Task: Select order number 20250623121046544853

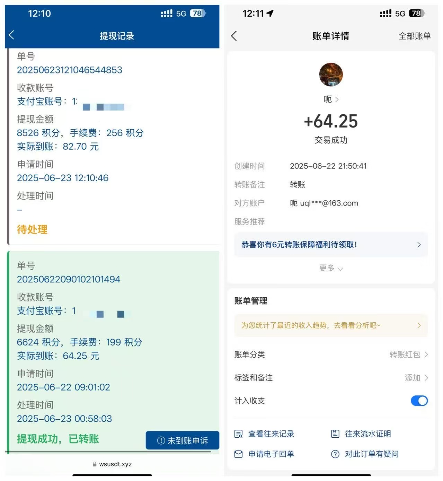Action: (70, 70)
